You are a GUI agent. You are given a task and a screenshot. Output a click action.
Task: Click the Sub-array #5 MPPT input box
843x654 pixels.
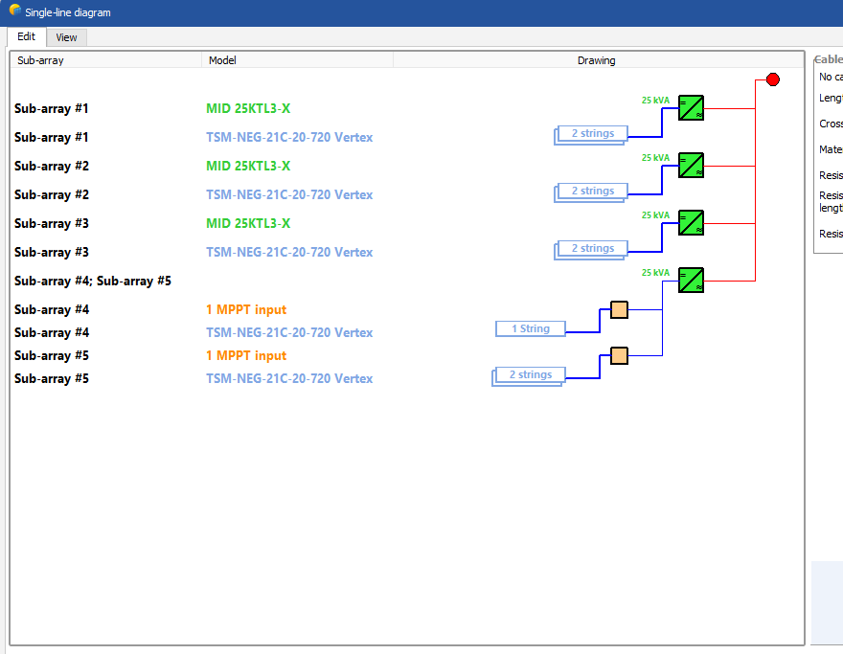click(620, 355)
